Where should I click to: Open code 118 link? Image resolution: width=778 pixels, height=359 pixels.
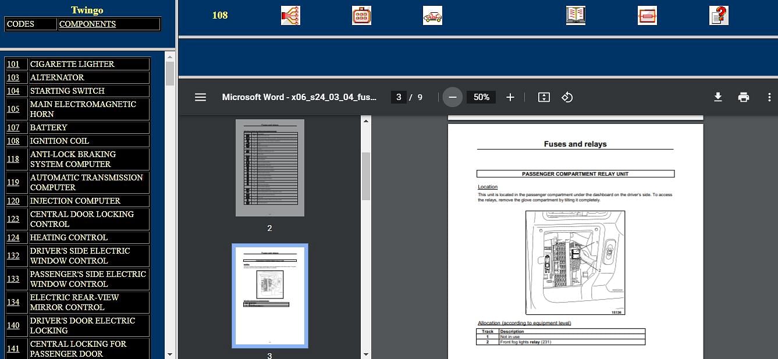[13, 159]
